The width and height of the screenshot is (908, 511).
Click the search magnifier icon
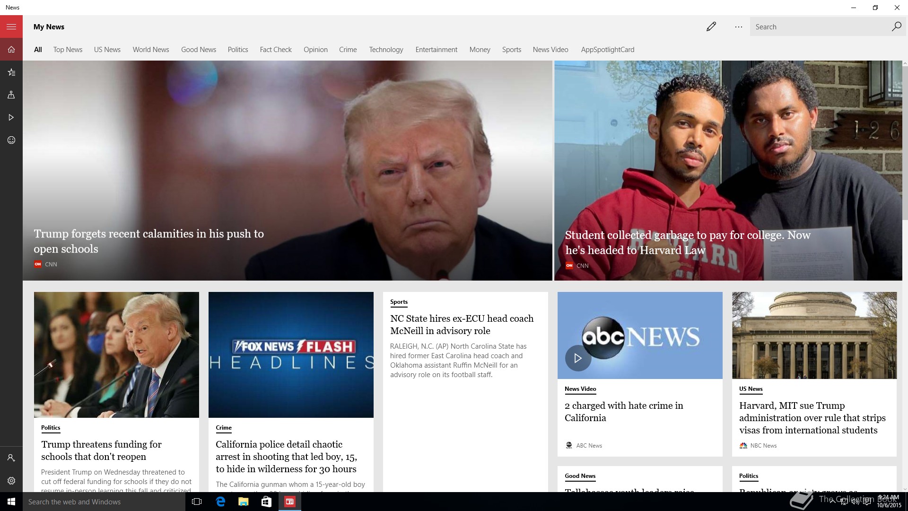896,26
